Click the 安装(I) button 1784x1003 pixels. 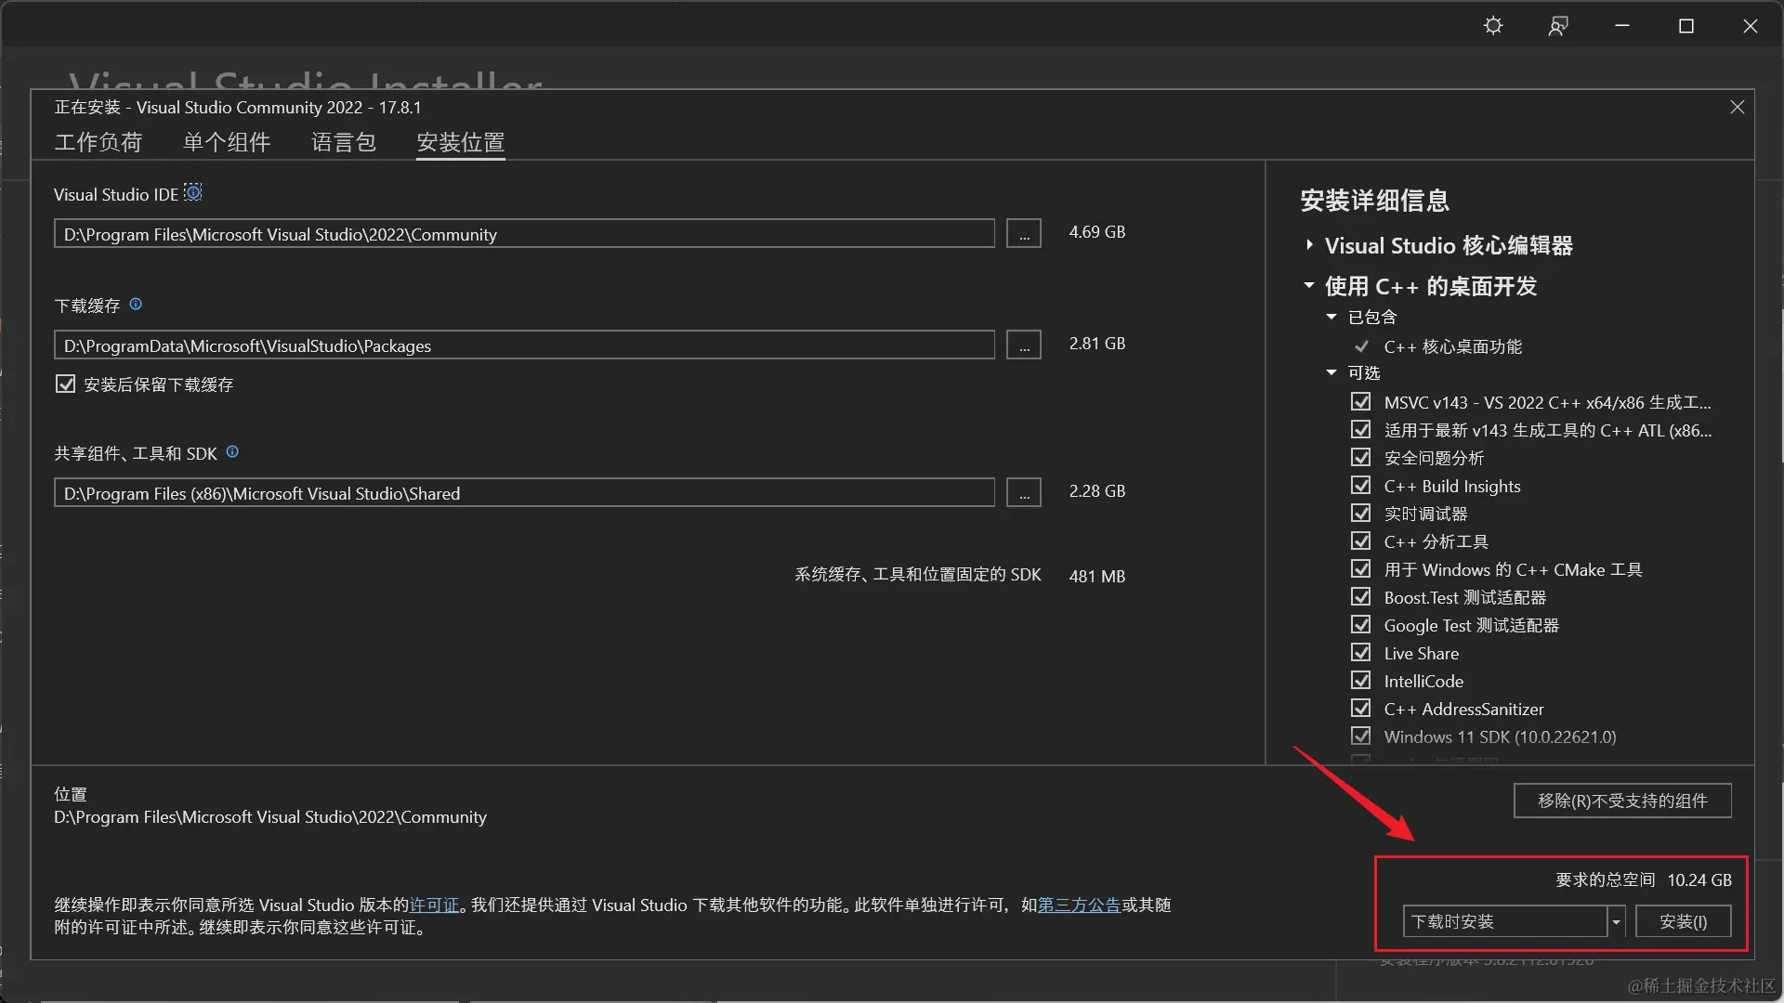(x=1683, y=921)
